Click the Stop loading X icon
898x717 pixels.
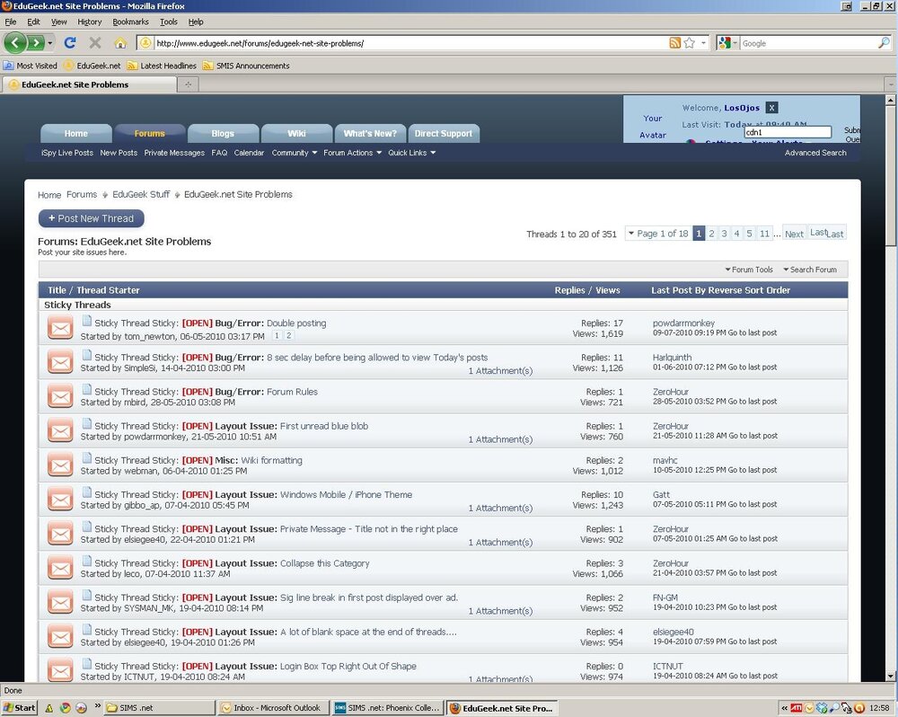[x=95, y=43]
